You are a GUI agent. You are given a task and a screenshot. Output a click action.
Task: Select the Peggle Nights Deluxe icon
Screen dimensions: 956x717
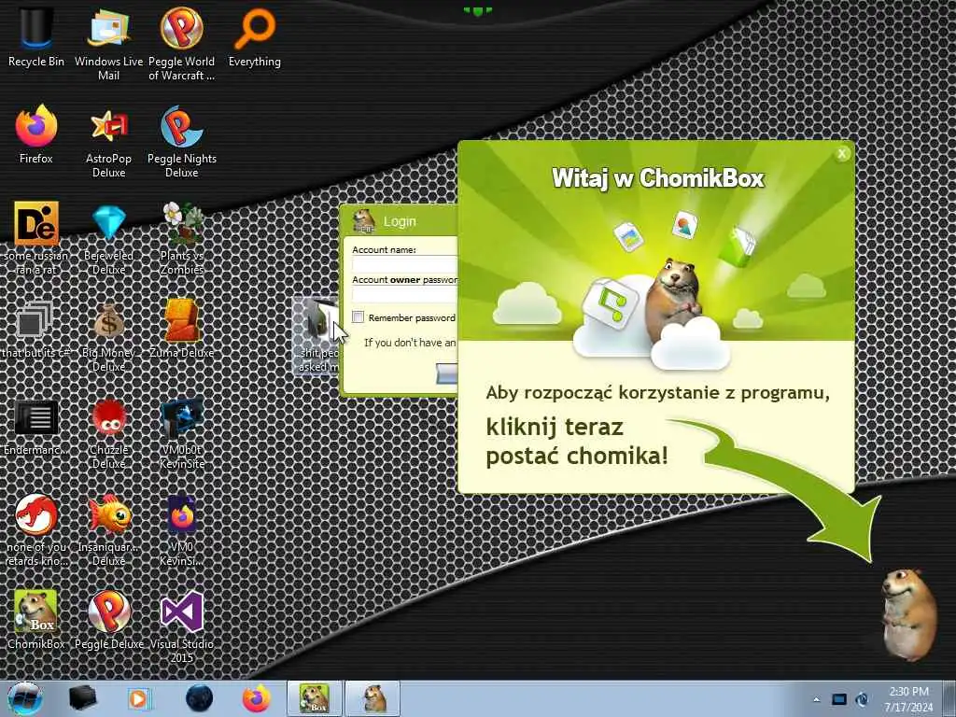point(182,142)
